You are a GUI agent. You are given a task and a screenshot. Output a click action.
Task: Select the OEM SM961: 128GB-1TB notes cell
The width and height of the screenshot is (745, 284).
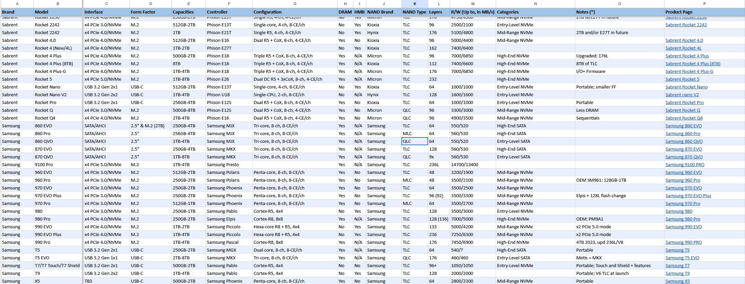(620, 180)
